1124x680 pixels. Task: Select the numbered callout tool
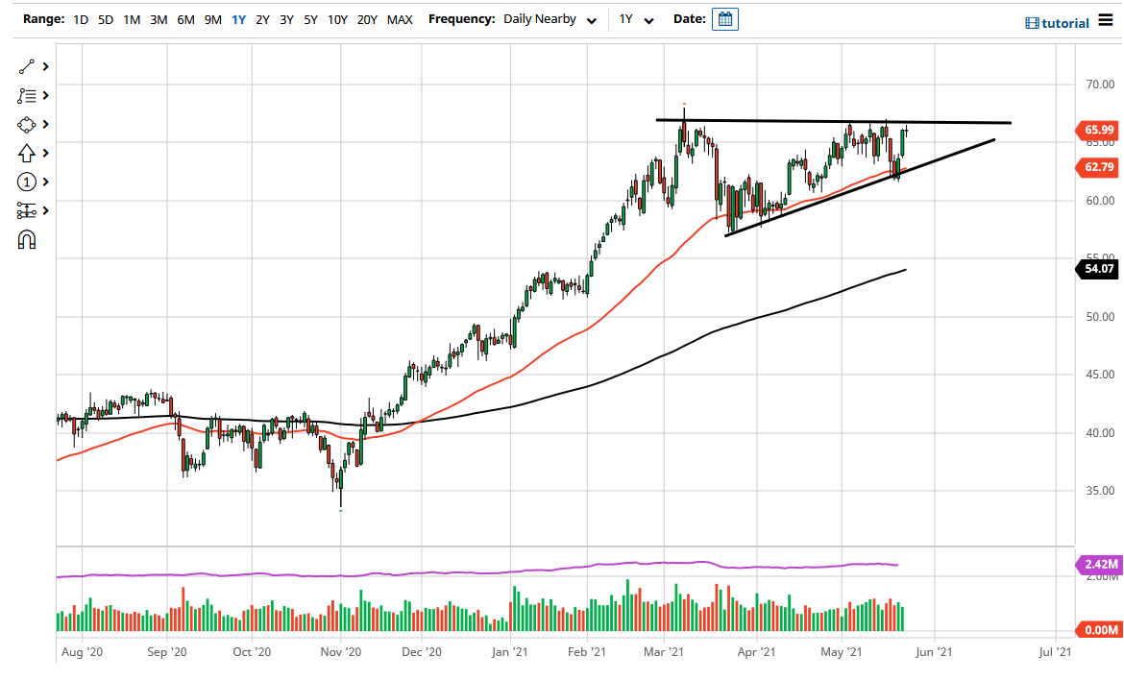point(26,182)
